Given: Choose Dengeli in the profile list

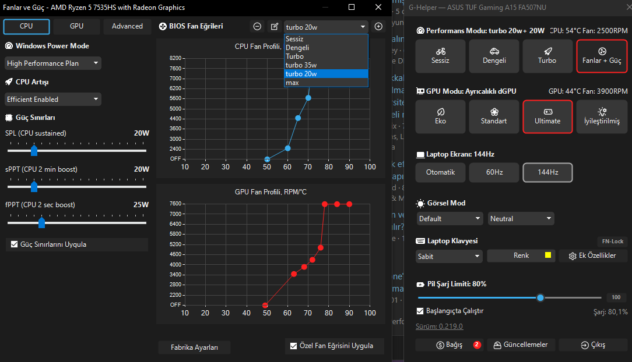Looking at the screenshot, I should (x=326, y=48).
